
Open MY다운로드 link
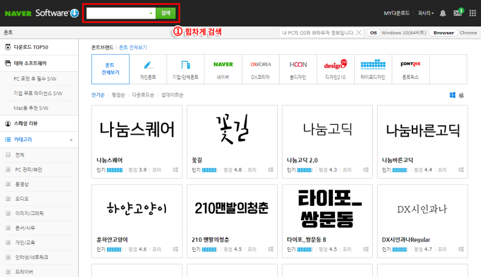pyautogui.click(x=397, y=13)
